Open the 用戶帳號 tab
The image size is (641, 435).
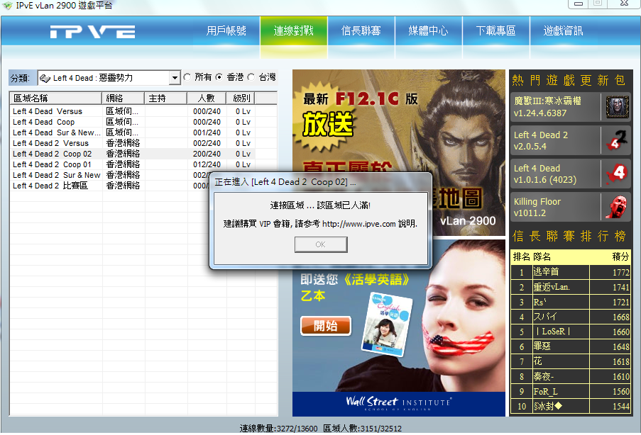tap(226, 31)
